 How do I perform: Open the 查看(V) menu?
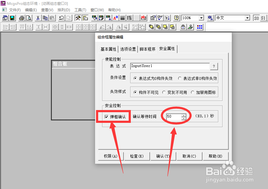[x=47, y=10]
